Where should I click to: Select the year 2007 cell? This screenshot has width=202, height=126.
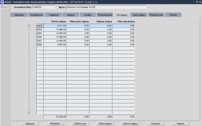(x=40, y=41)
